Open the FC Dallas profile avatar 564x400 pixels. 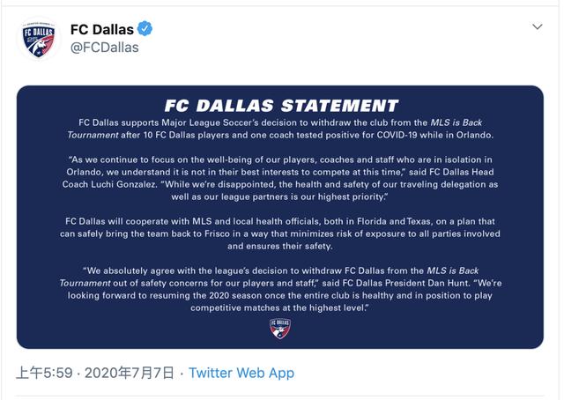tap(39, 39)
